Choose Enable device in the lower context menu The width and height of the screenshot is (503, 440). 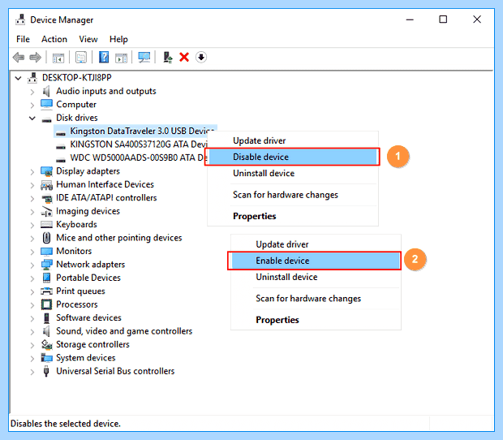point(315,261)
